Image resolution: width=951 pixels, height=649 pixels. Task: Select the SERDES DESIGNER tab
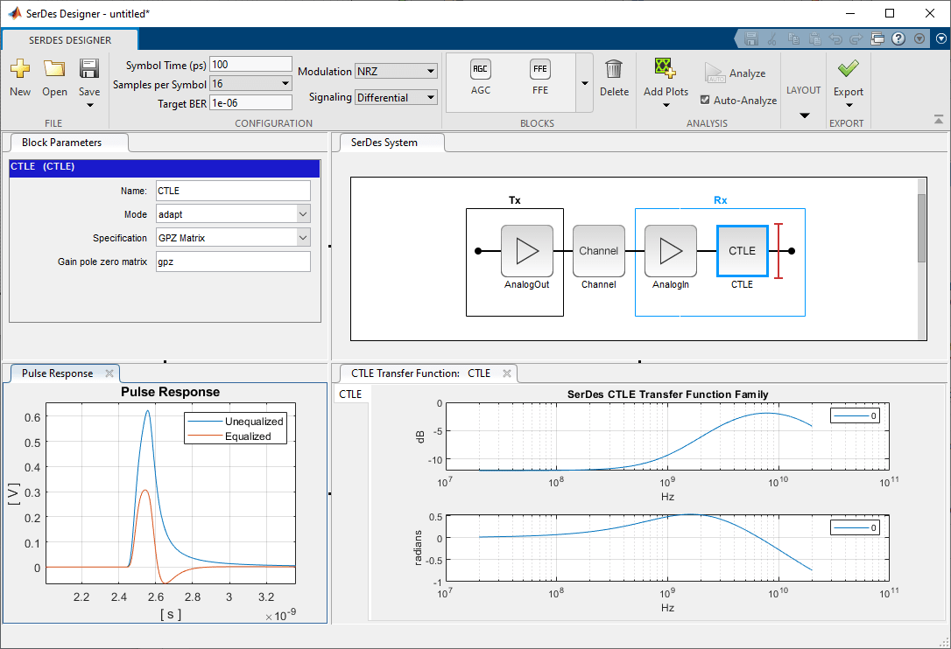click(70, 40)
